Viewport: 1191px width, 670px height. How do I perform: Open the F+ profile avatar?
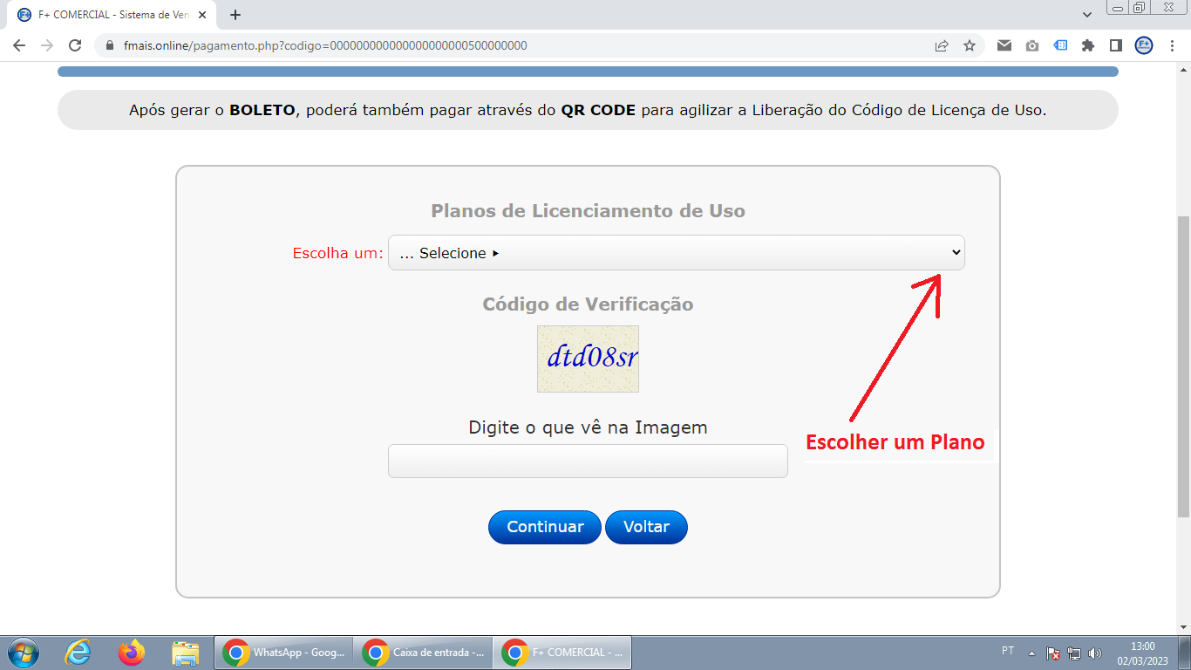point(1144,45)
